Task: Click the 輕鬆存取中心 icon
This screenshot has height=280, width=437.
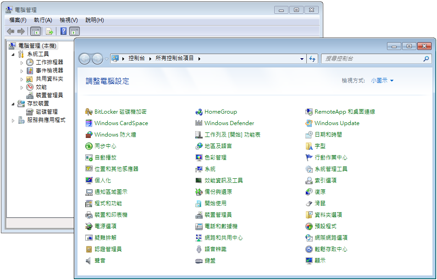Action: 309,249
